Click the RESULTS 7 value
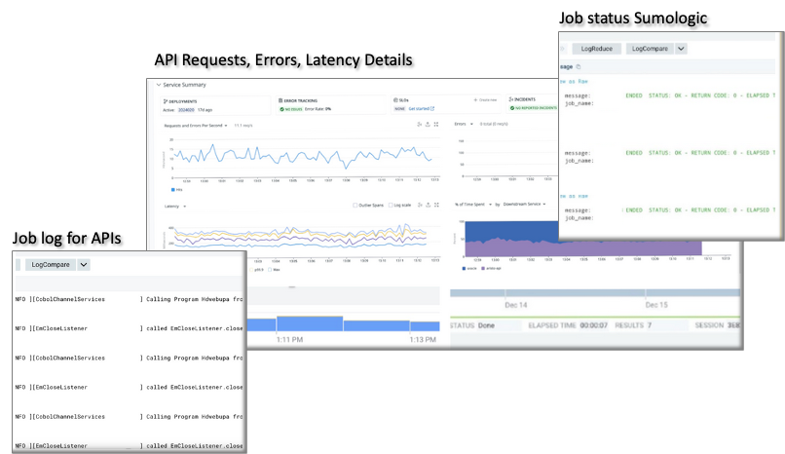The width and height of the screenshot is (785, 454). (633, 325)
